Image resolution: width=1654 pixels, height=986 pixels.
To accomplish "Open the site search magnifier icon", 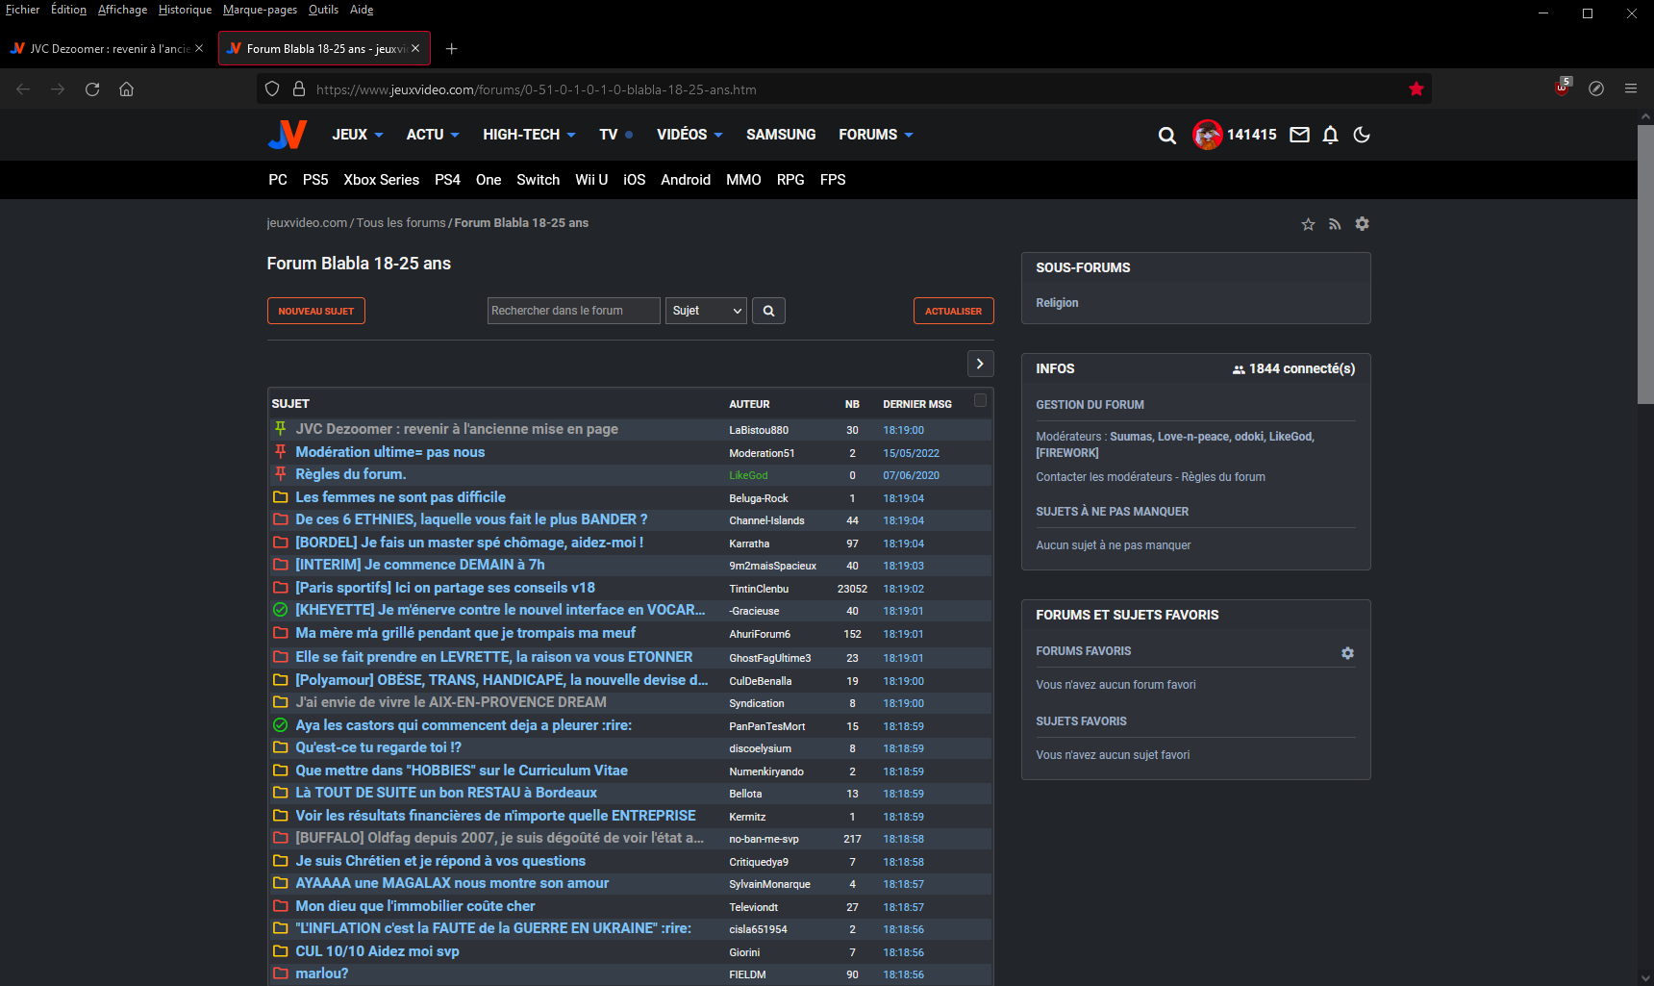I will pos(1166,136).
